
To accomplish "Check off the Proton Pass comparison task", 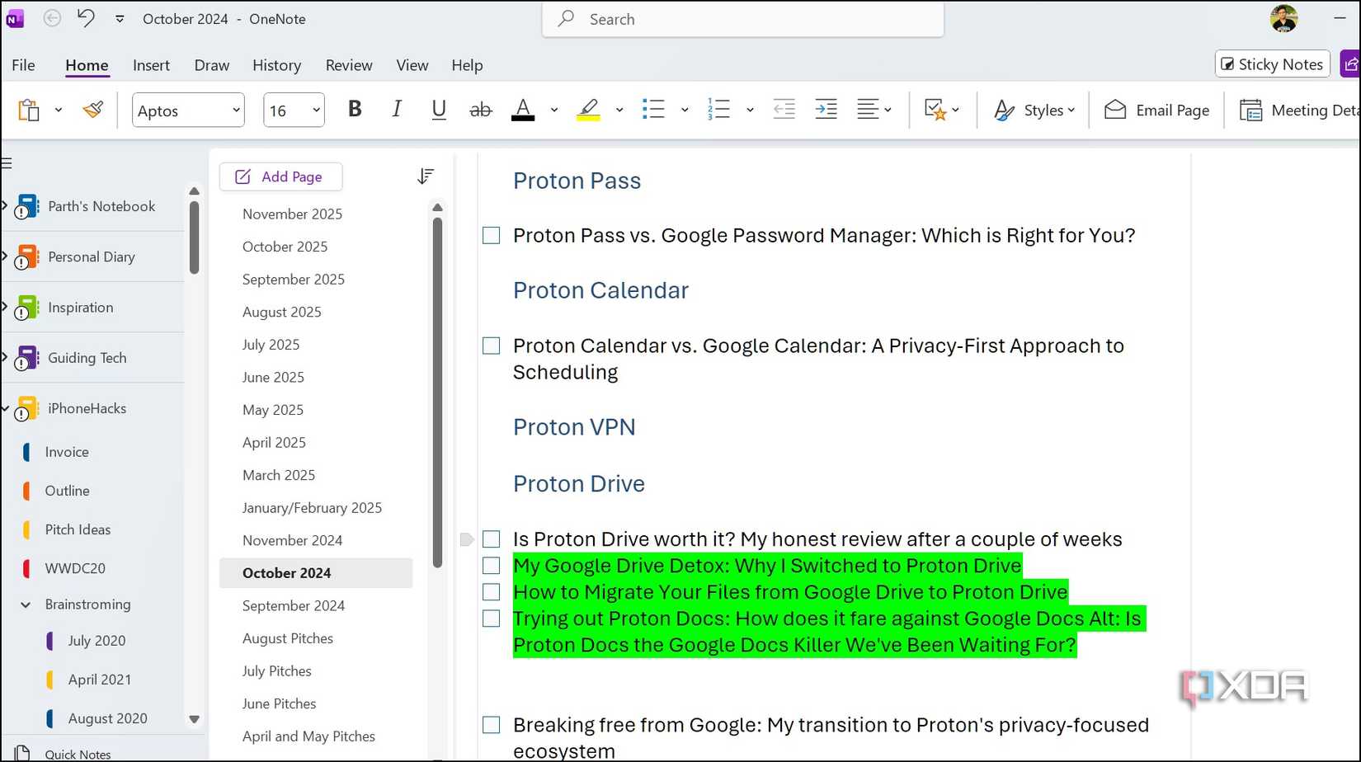I will (x=491, y=235).
